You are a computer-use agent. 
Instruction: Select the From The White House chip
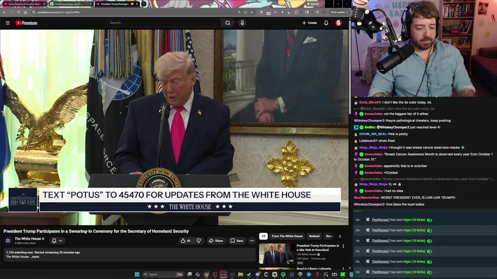point(287,236)
